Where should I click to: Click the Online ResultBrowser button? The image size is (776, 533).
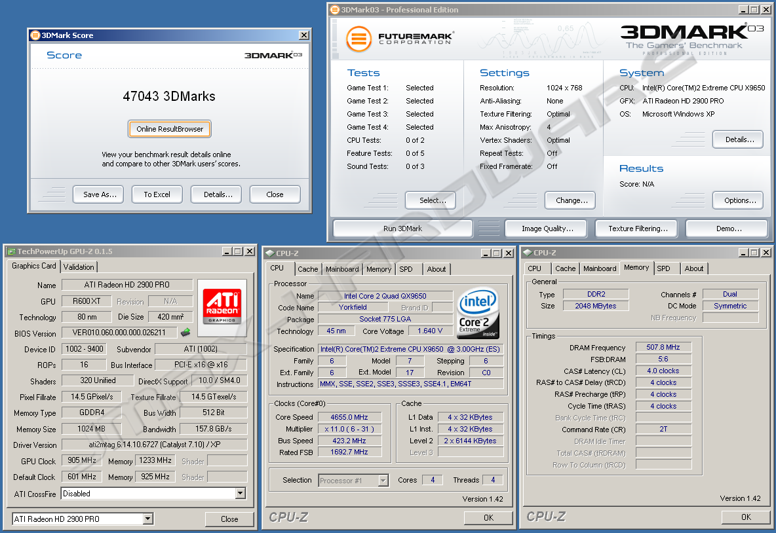170,129
